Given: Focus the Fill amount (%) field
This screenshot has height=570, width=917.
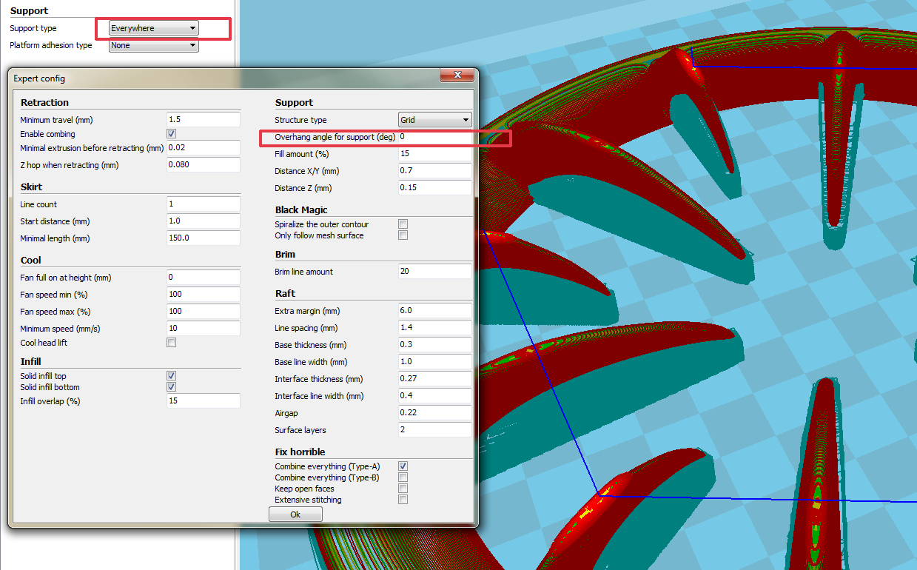Looking at the screenshot, I should pos(434,154).
